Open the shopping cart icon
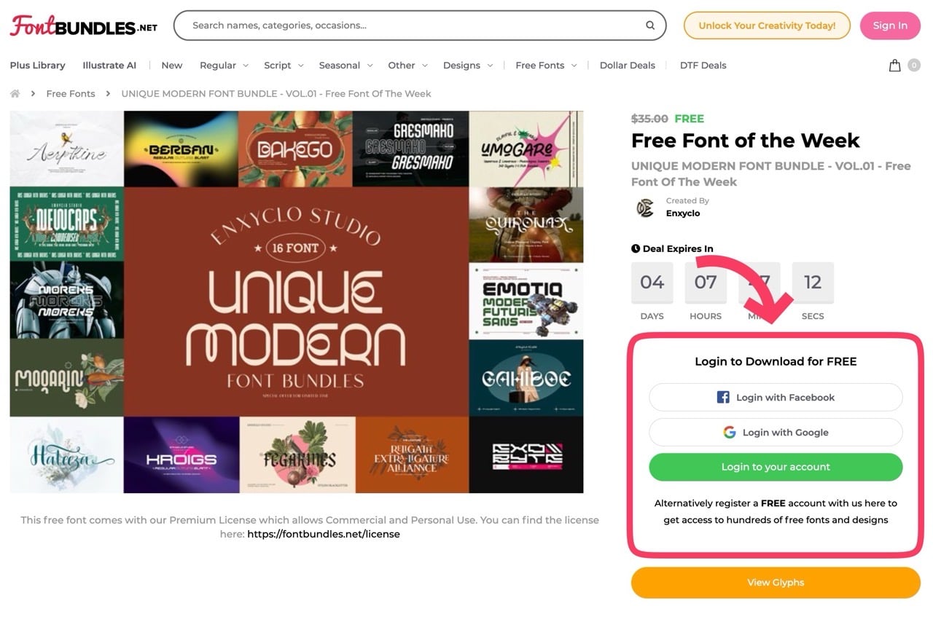Viewport: 933px width, 622px height. click(x=894, y=66)
